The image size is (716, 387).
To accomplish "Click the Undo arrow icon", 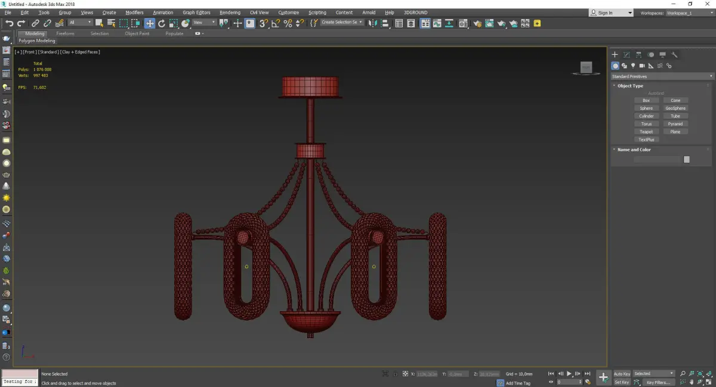I will (x=10, y=23).
